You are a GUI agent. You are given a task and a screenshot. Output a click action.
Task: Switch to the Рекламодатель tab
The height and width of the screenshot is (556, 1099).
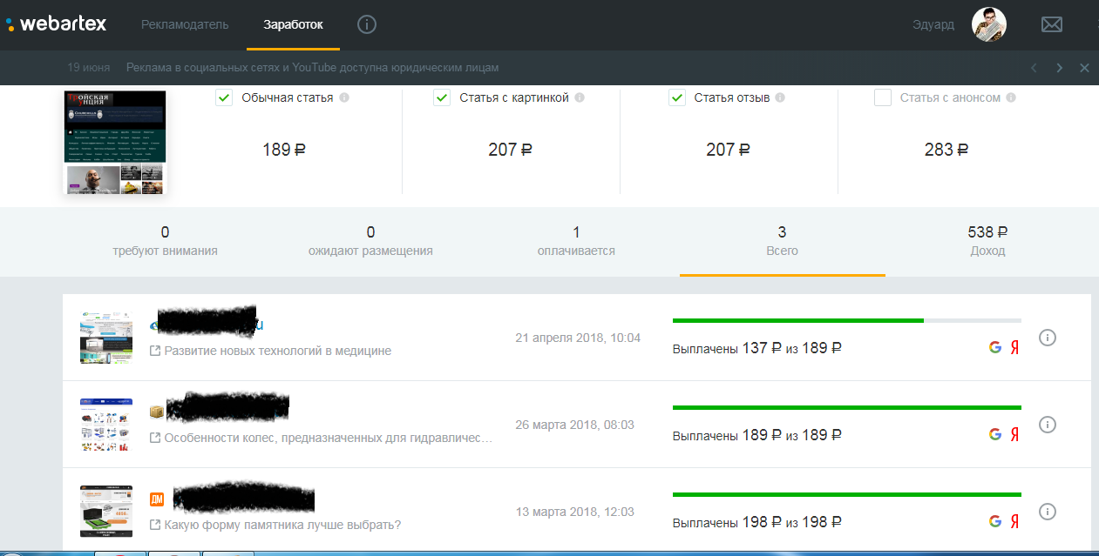(185, 24)
